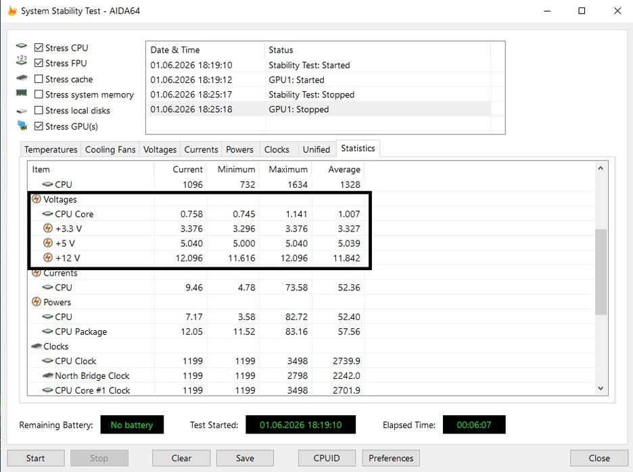Click the statistics list scroll-down arrow
This screenshot has height=472, width=633.
point(601,388)
